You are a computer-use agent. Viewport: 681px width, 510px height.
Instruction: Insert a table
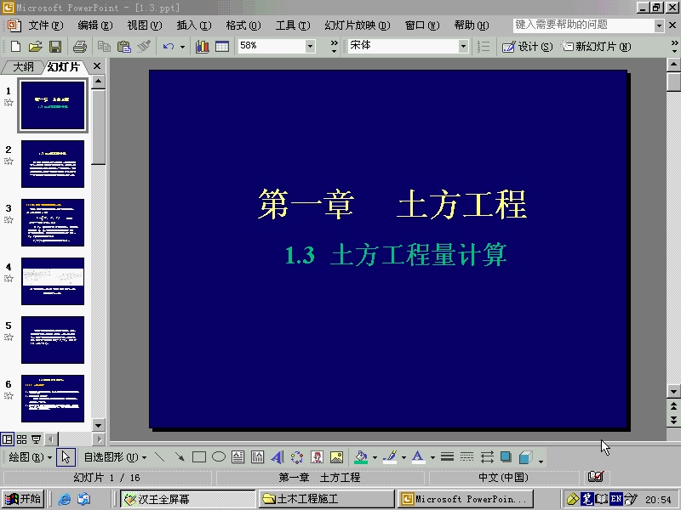[222, 46]
